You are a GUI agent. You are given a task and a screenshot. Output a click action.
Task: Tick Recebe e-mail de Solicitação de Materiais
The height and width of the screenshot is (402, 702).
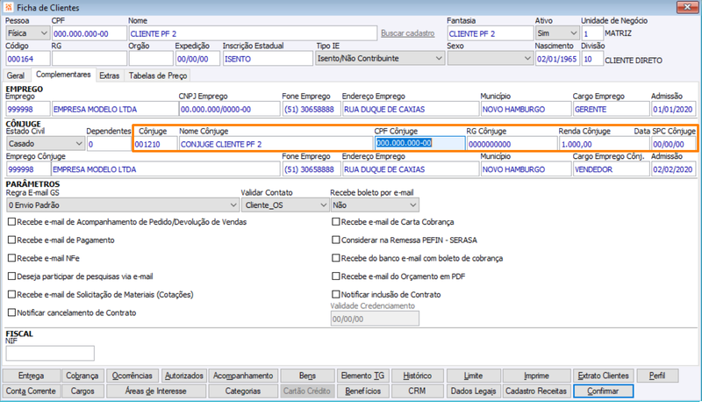click(11, 294)
